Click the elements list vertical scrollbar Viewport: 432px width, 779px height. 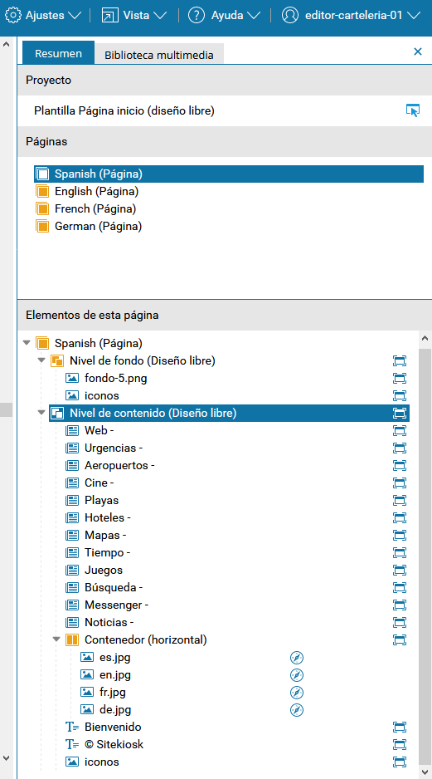(x=425, y=551)
